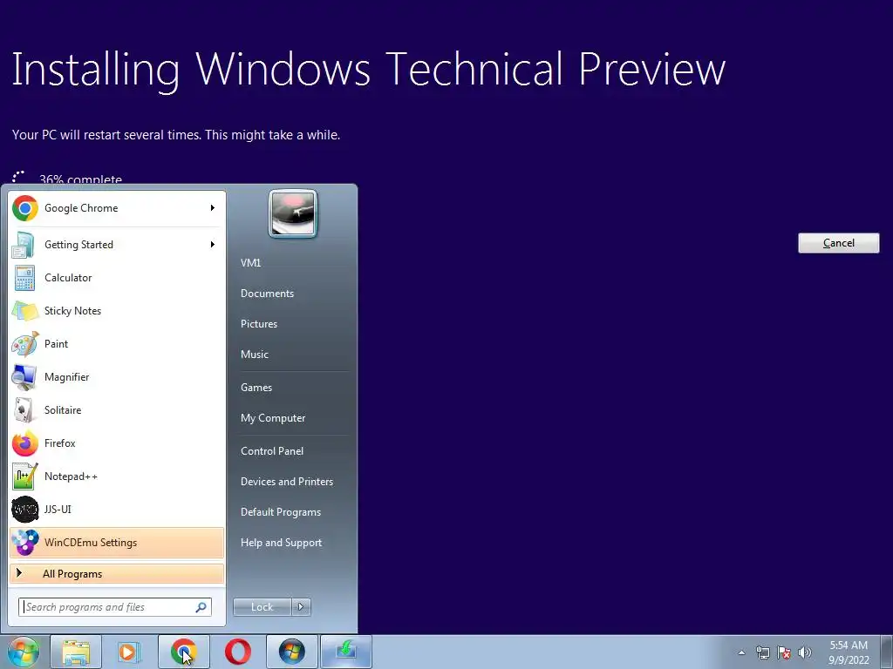Open Help and Support
This screenshot has width=893, height=669.
[x=281, y=543]
